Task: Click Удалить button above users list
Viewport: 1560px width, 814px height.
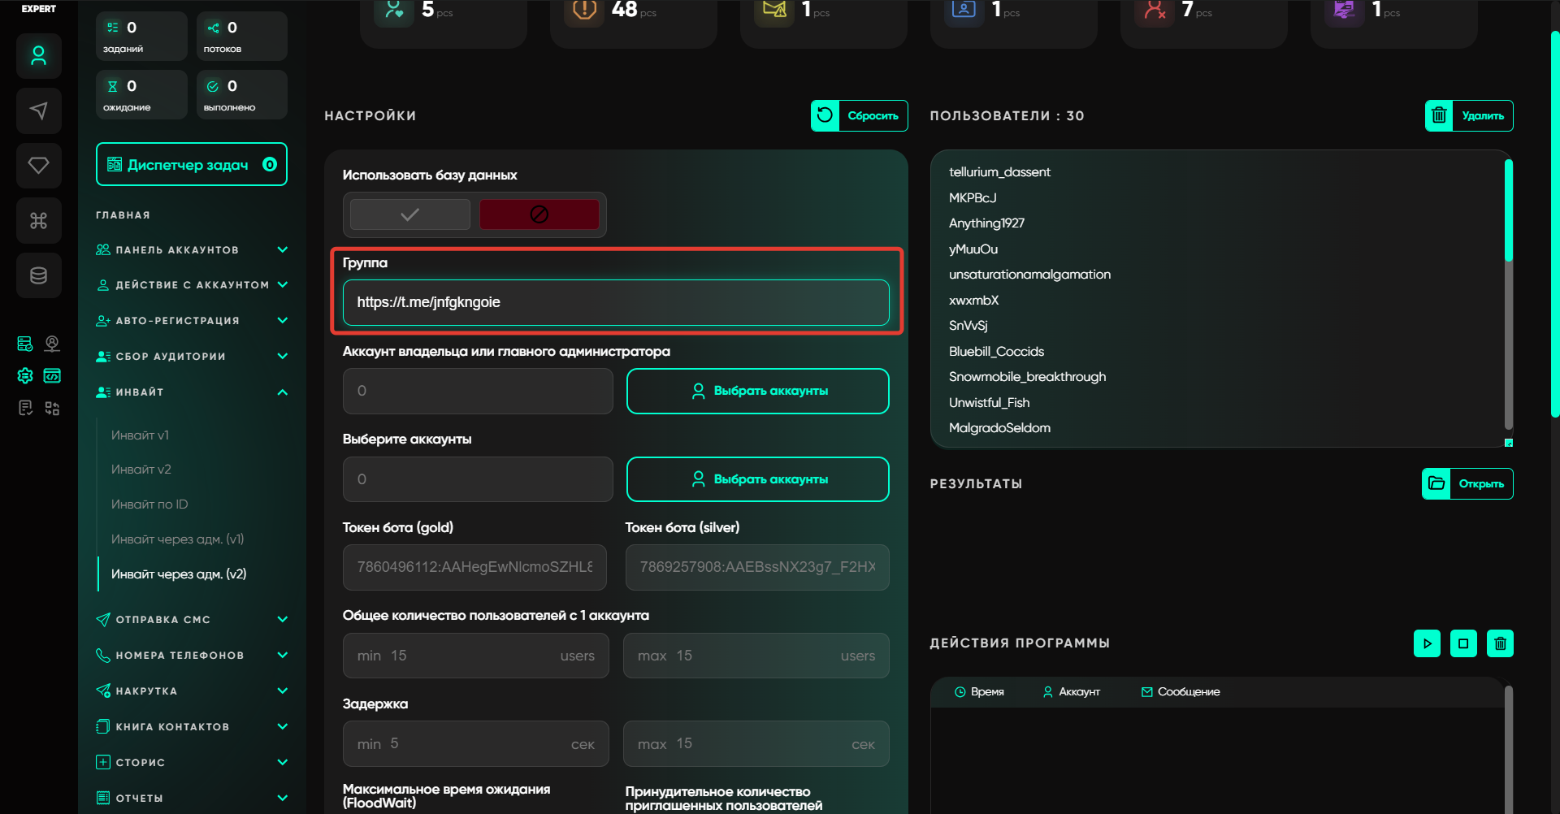Action: click(1469, 115)
